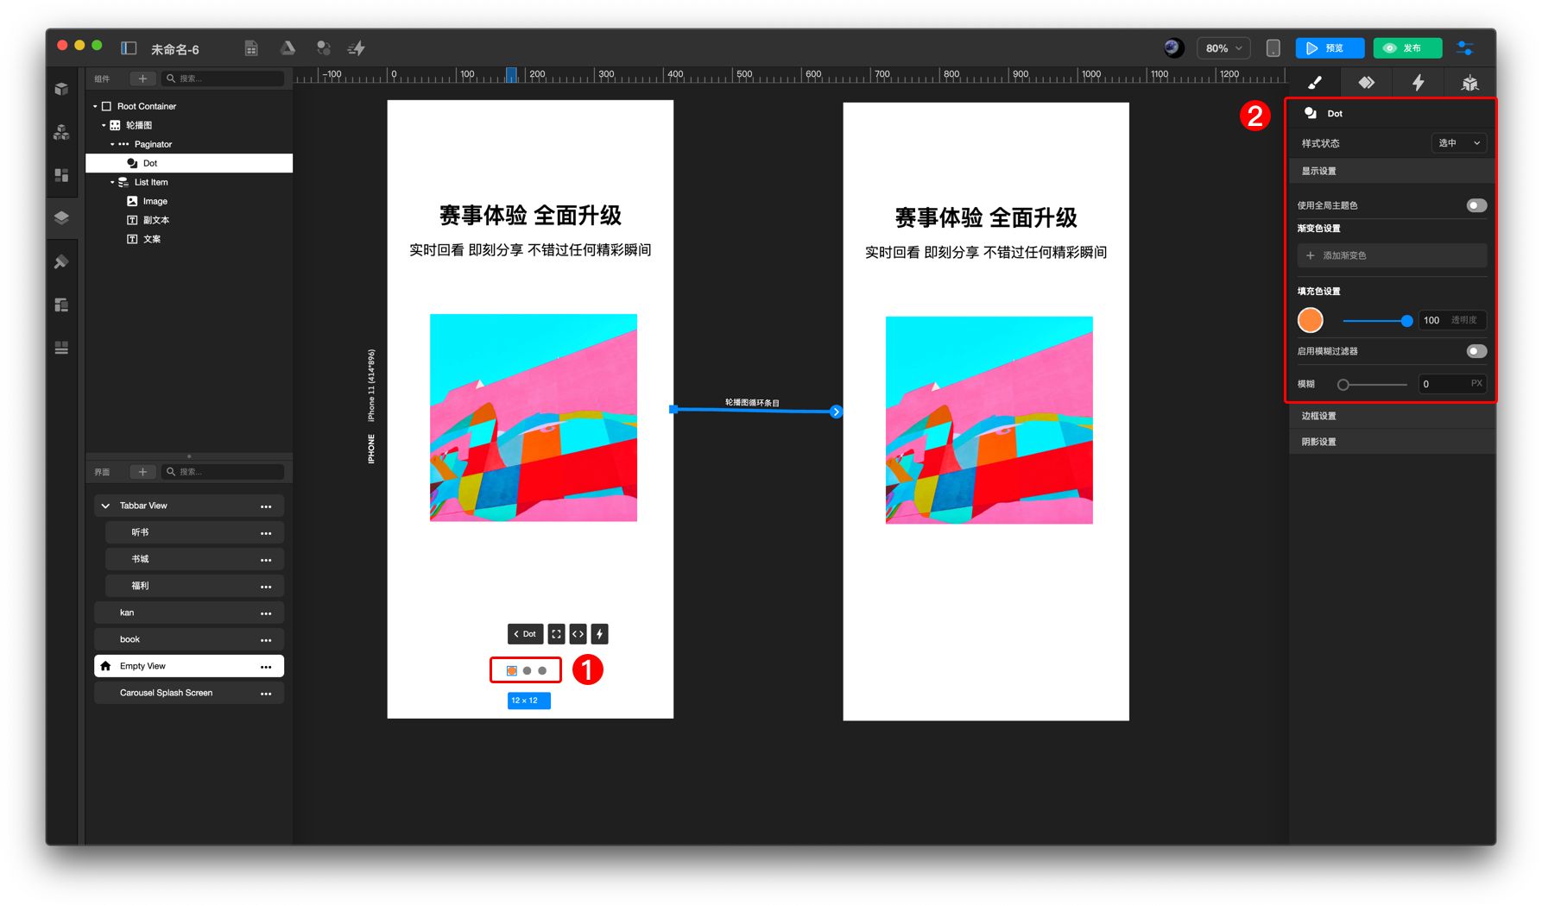Toggle the 启用模糊过滤器 switch
The image size is (1542, 905).
click(x=1476, y=351)
